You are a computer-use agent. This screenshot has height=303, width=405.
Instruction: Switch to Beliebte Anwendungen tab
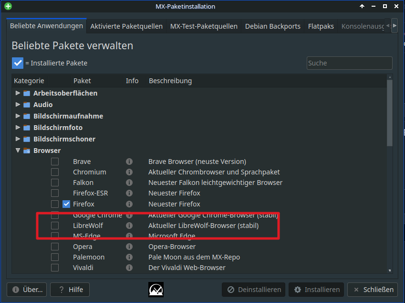point(46,26)
